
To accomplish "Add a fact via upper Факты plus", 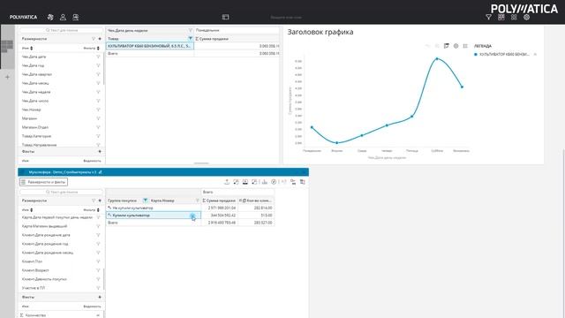I will (x=100, y=151).
